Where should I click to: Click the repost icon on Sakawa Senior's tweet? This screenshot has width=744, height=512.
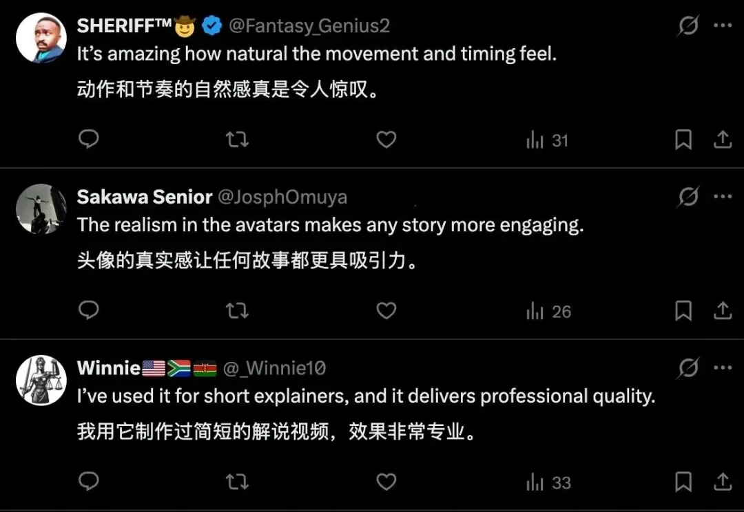coord(237,311)
